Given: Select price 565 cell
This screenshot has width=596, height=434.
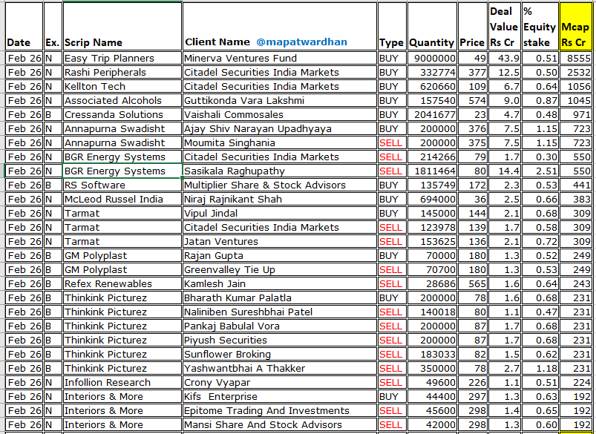Looking at the screenshot, I should coord(473,283).
